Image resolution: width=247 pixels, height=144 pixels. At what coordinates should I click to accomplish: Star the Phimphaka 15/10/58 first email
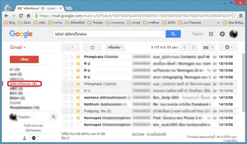(72, 57)
